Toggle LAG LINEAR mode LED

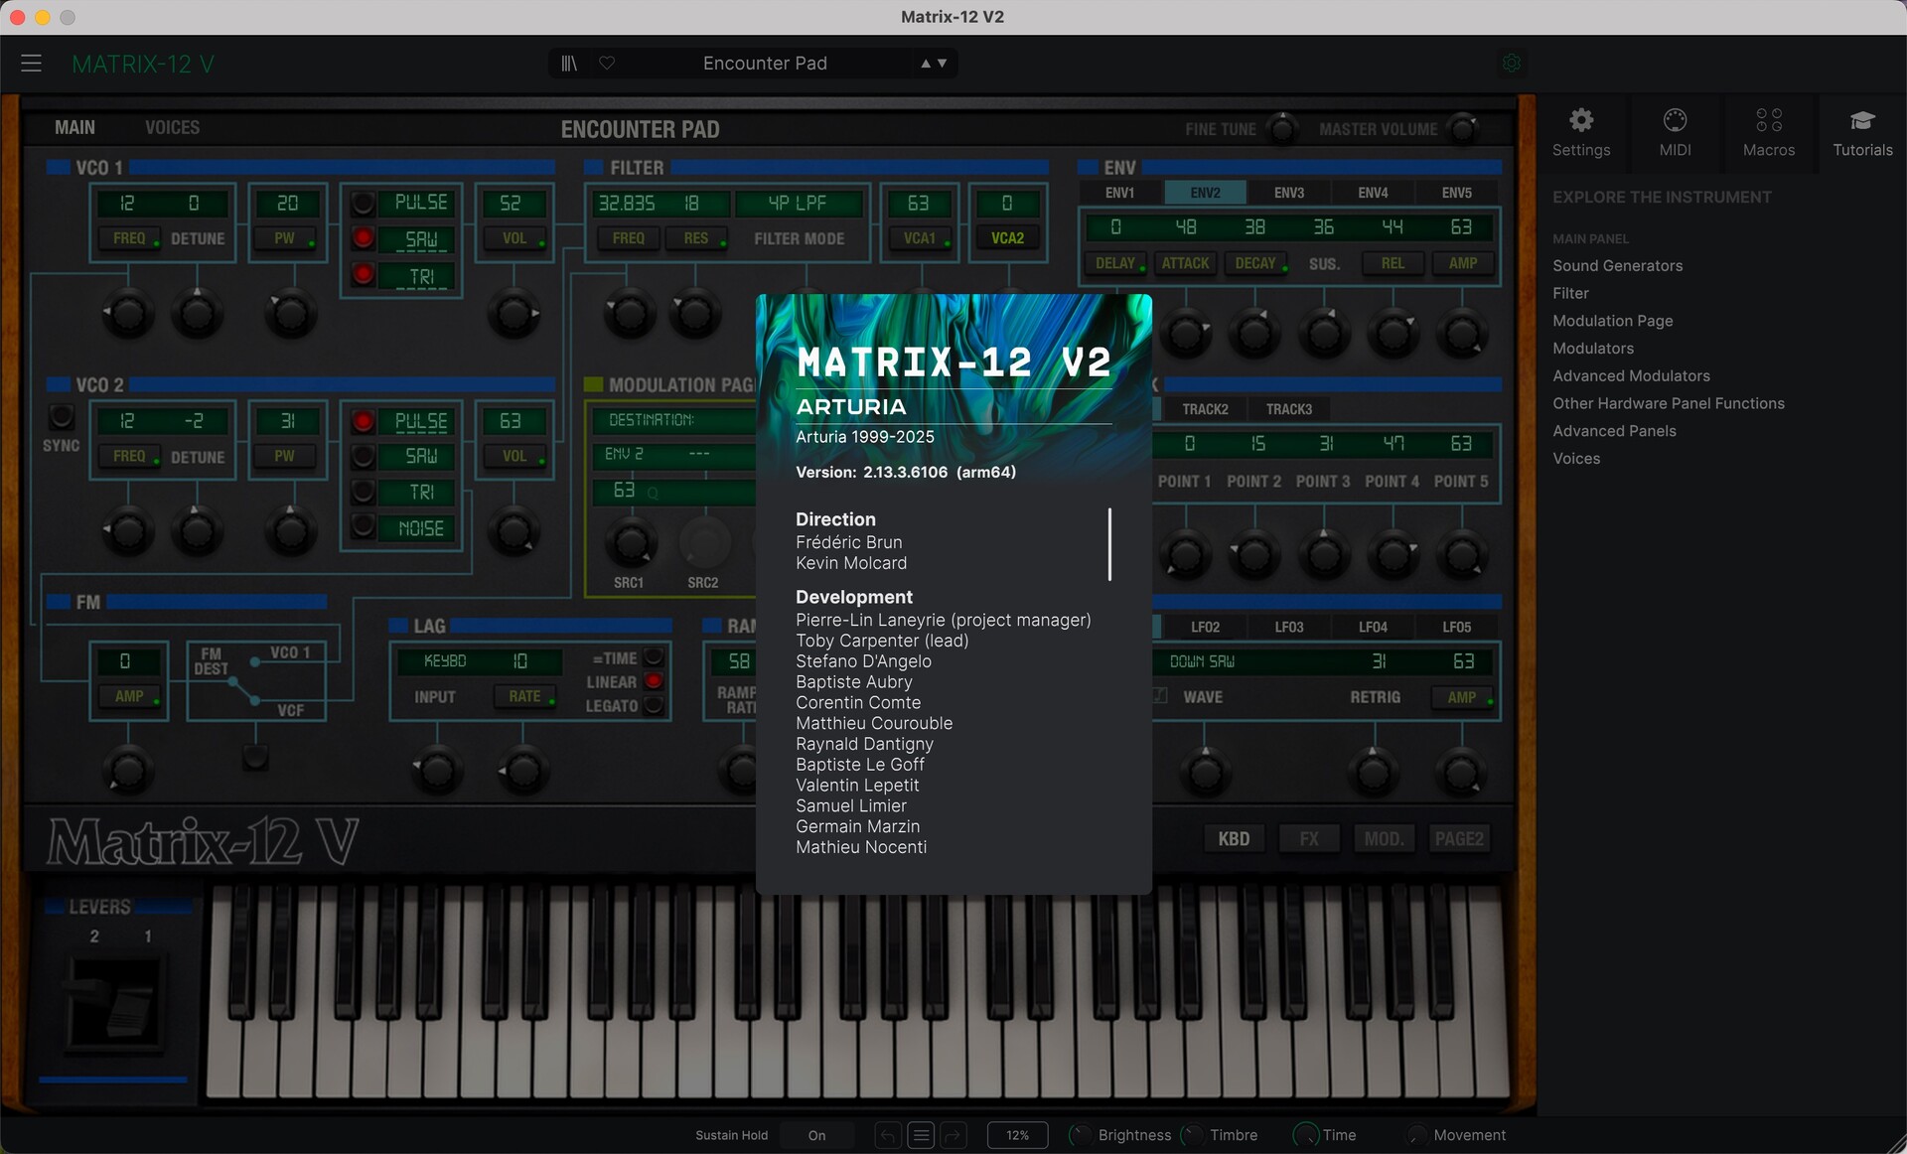click(654, 681)
